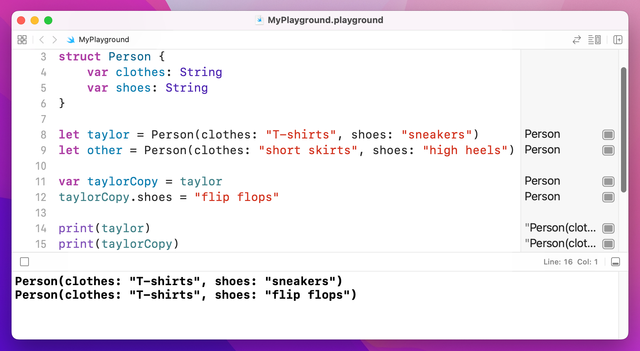Hide the debug area using bottom-right icon
640x351 pixels.
(616, 261)
